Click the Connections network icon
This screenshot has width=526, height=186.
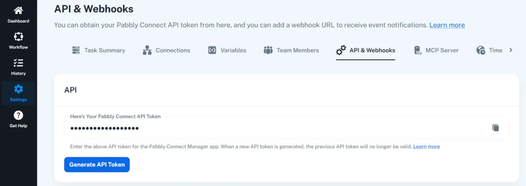147,50
